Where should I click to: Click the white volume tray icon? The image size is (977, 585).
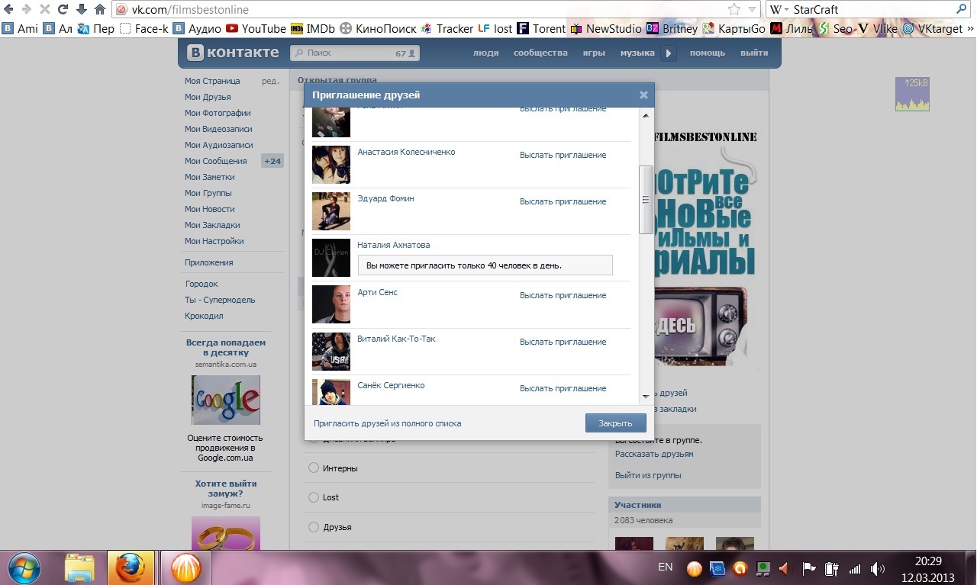click(878, 568)
